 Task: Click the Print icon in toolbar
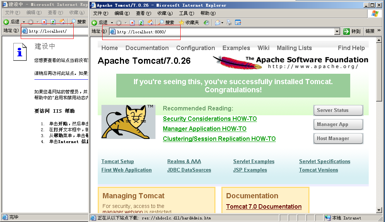229,23
